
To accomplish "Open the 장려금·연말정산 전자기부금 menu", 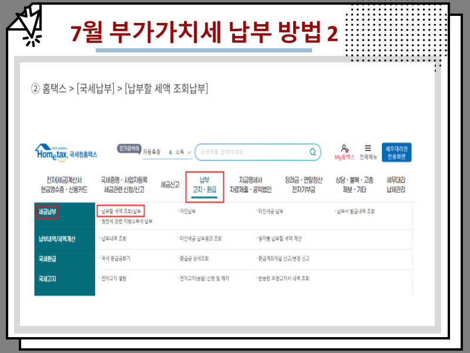I will click(303, 185).
